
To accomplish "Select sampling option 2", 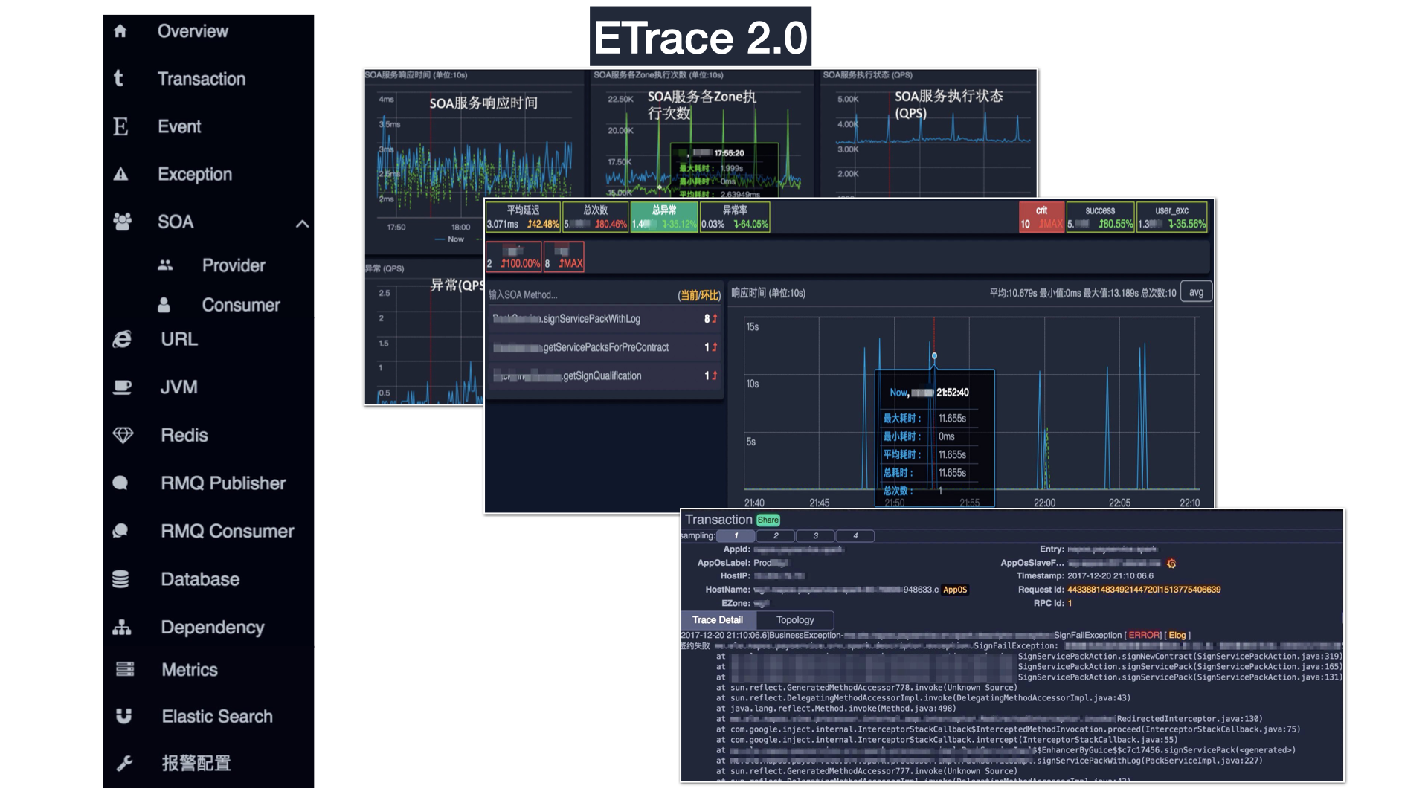I will pyautogui.click(x=776, y=536).
